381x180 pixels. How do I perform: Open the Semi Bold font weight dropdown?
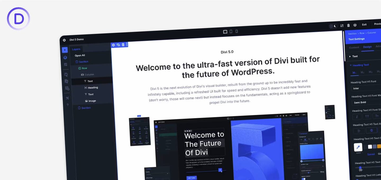[x=367, y=102]
